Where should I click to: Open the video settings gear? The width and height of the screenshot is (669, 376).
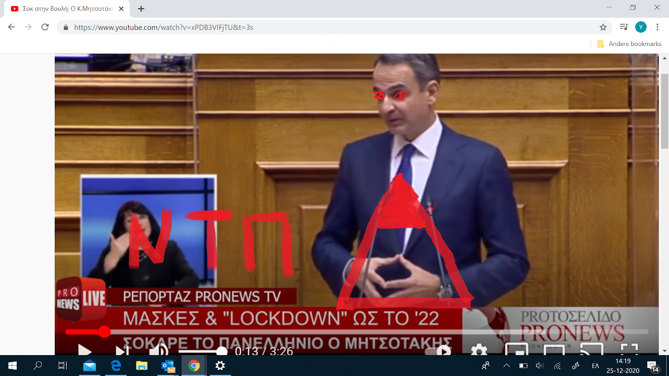[x=479, y=351]
